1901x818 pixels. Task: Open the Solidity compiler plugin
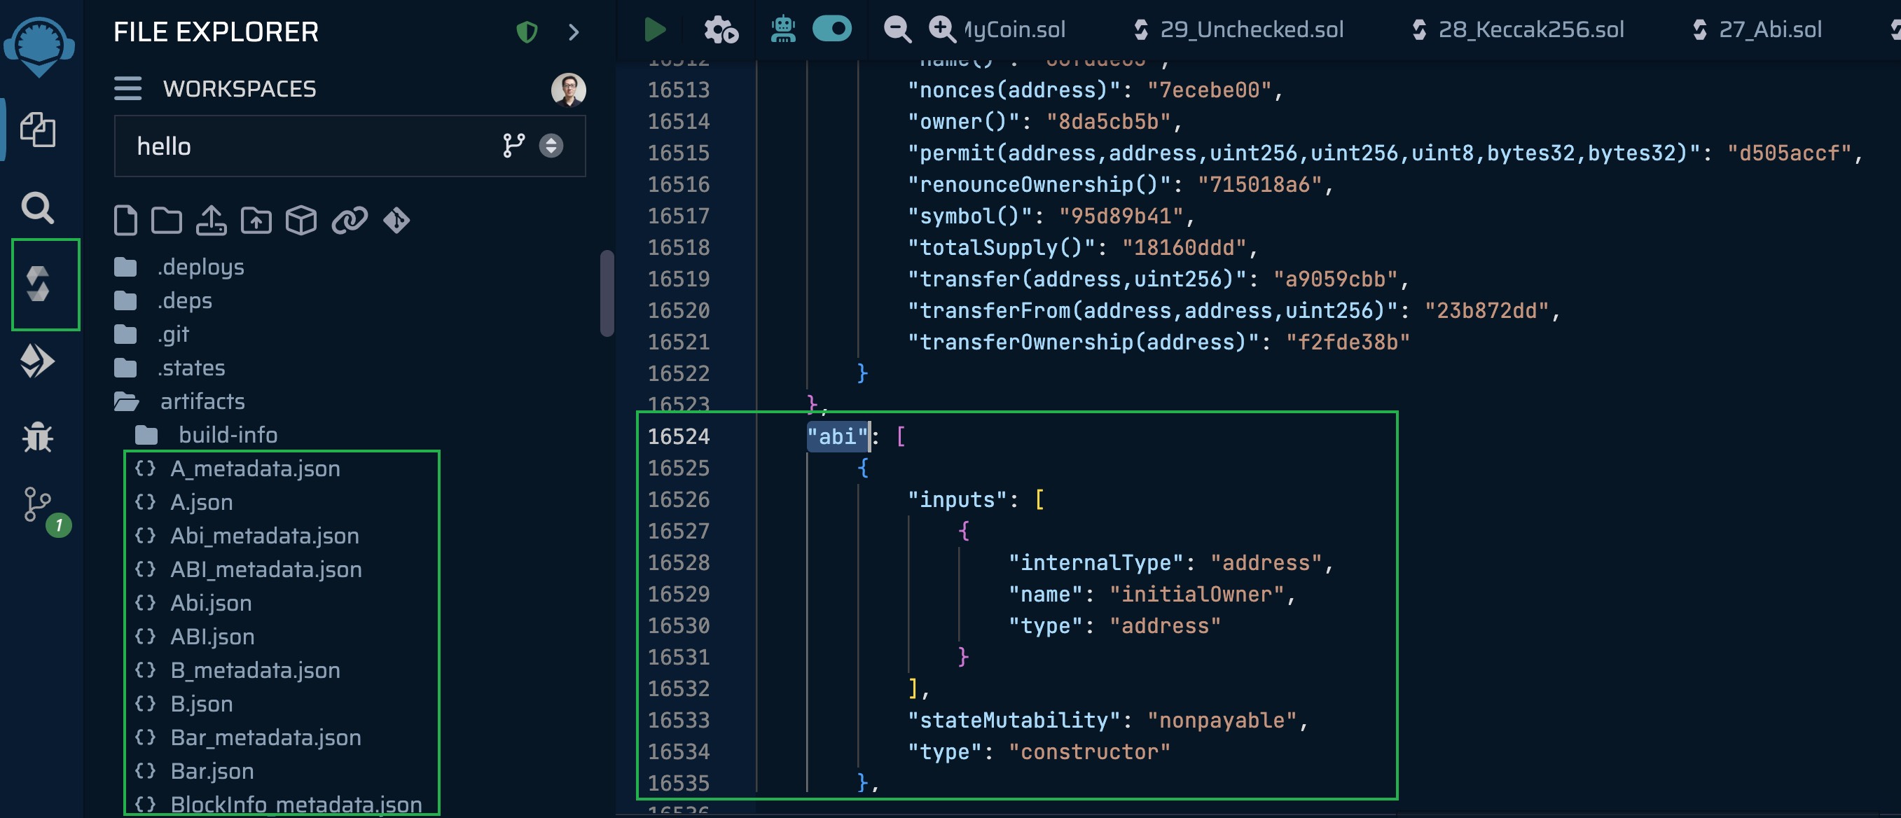pos(39,284)
